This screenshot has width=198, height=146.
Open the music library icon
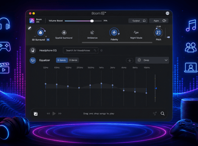[36, 114]
